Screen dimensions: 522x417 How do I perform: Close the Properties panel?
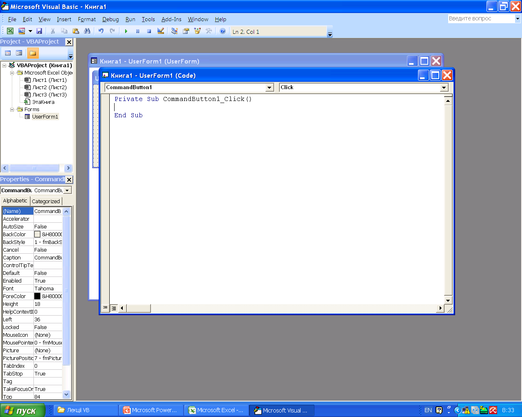click(69, 180)
